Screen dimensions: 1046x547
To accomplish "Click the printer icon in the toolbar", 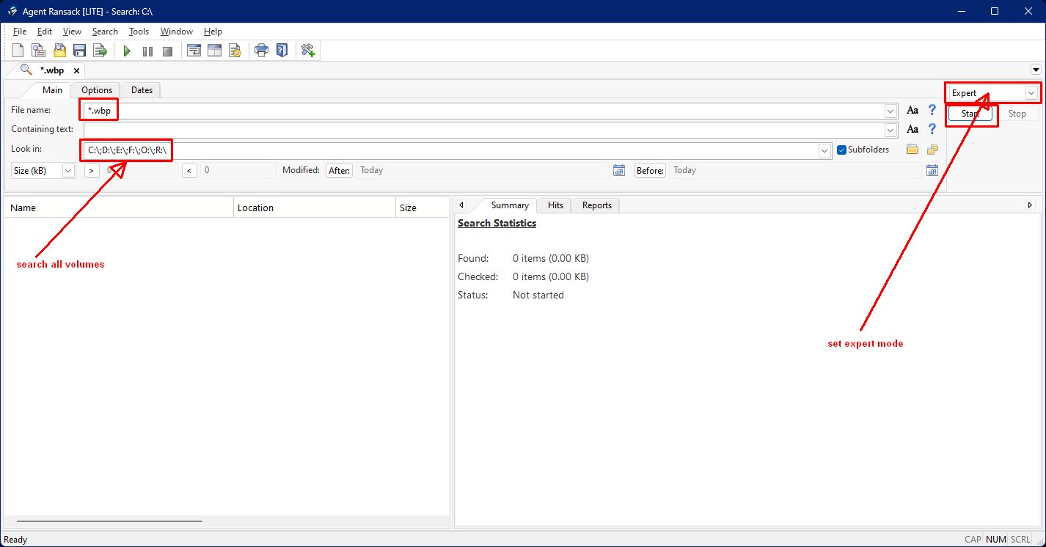I will click(x=261, y=51).
